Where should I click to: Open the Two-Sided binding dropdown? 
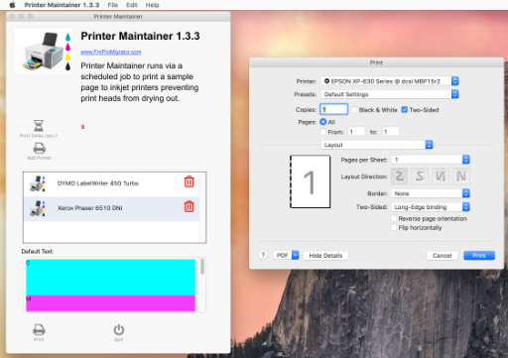pyautogui.click(x=431, y=207)
